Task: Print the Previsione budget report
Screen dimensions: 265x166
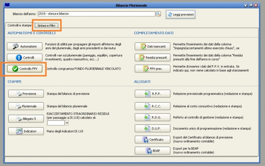Action: tap(26, 94)
